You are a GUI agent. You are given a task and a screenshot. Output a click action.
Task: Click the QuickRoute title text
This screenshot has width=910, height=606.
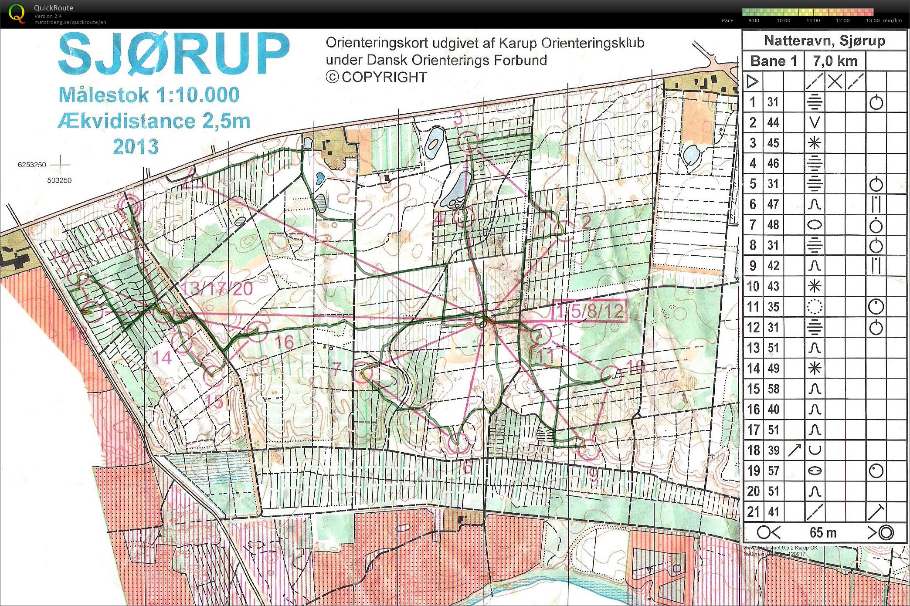[x=54, y=8]
